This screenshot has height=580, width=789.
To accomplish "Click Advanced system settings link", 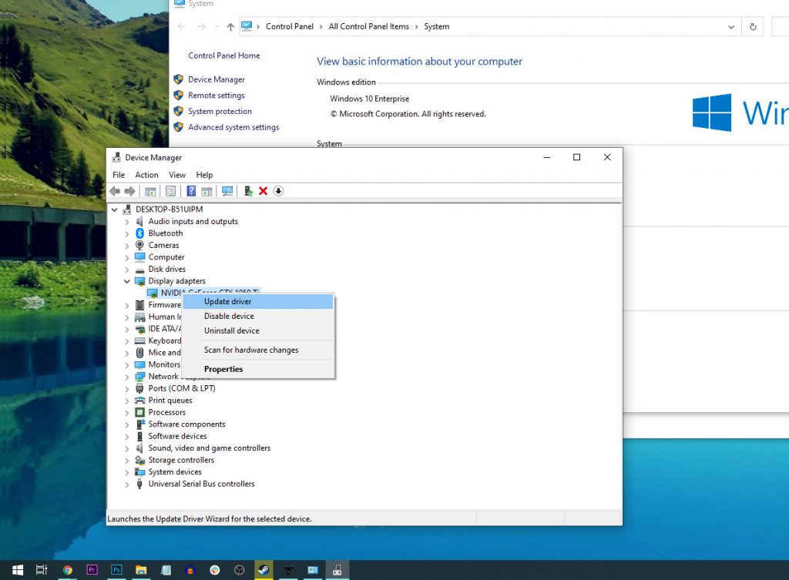I will (x=233, y=127).
